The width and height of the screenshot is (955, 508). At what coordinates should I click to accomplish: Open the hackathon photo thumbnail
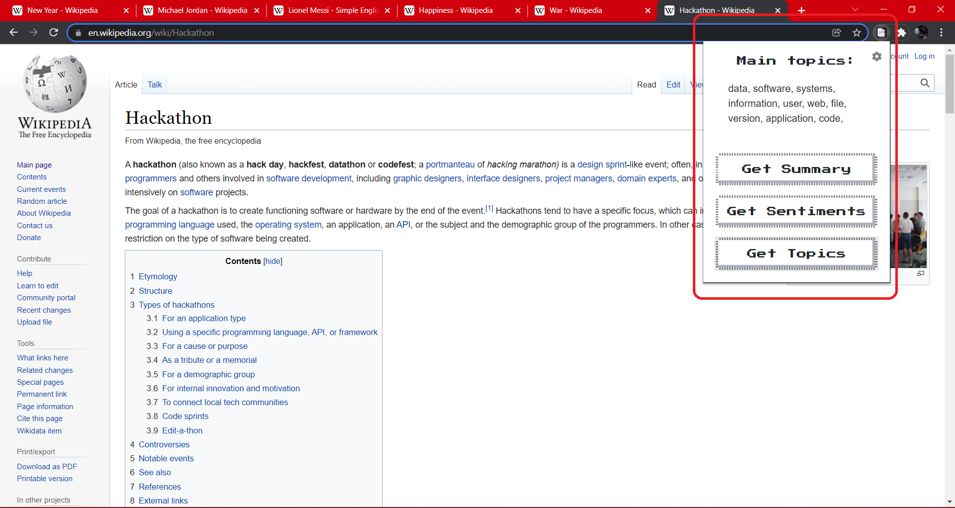908,216
